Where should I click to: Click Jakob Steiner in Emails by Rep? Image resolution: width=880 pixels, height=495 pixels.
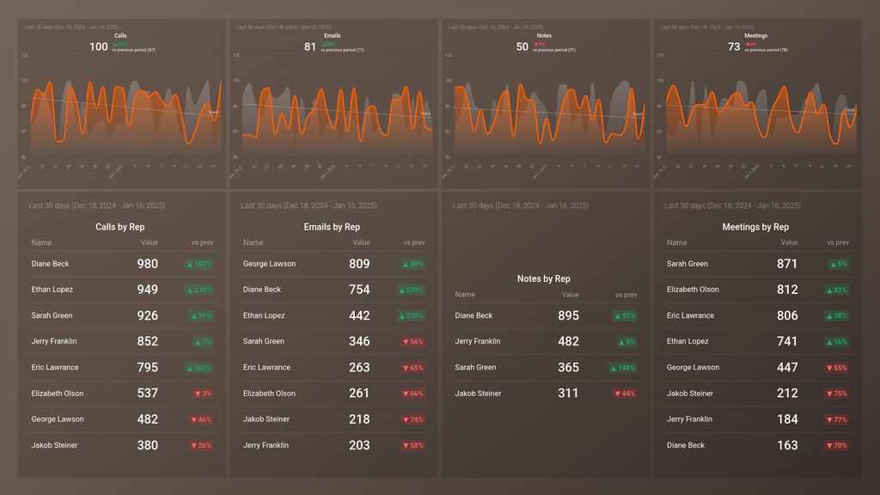[266, 419]
